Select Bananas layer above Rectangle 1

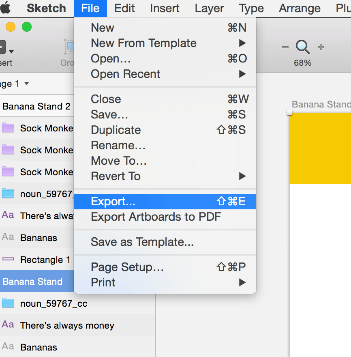[x=37, y=238]
